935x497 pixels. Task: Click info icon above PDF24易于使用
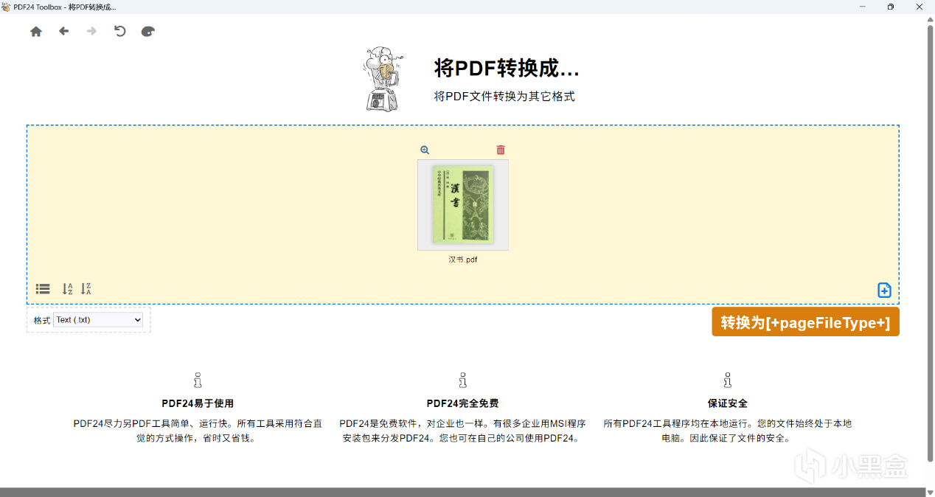point(198,380)
